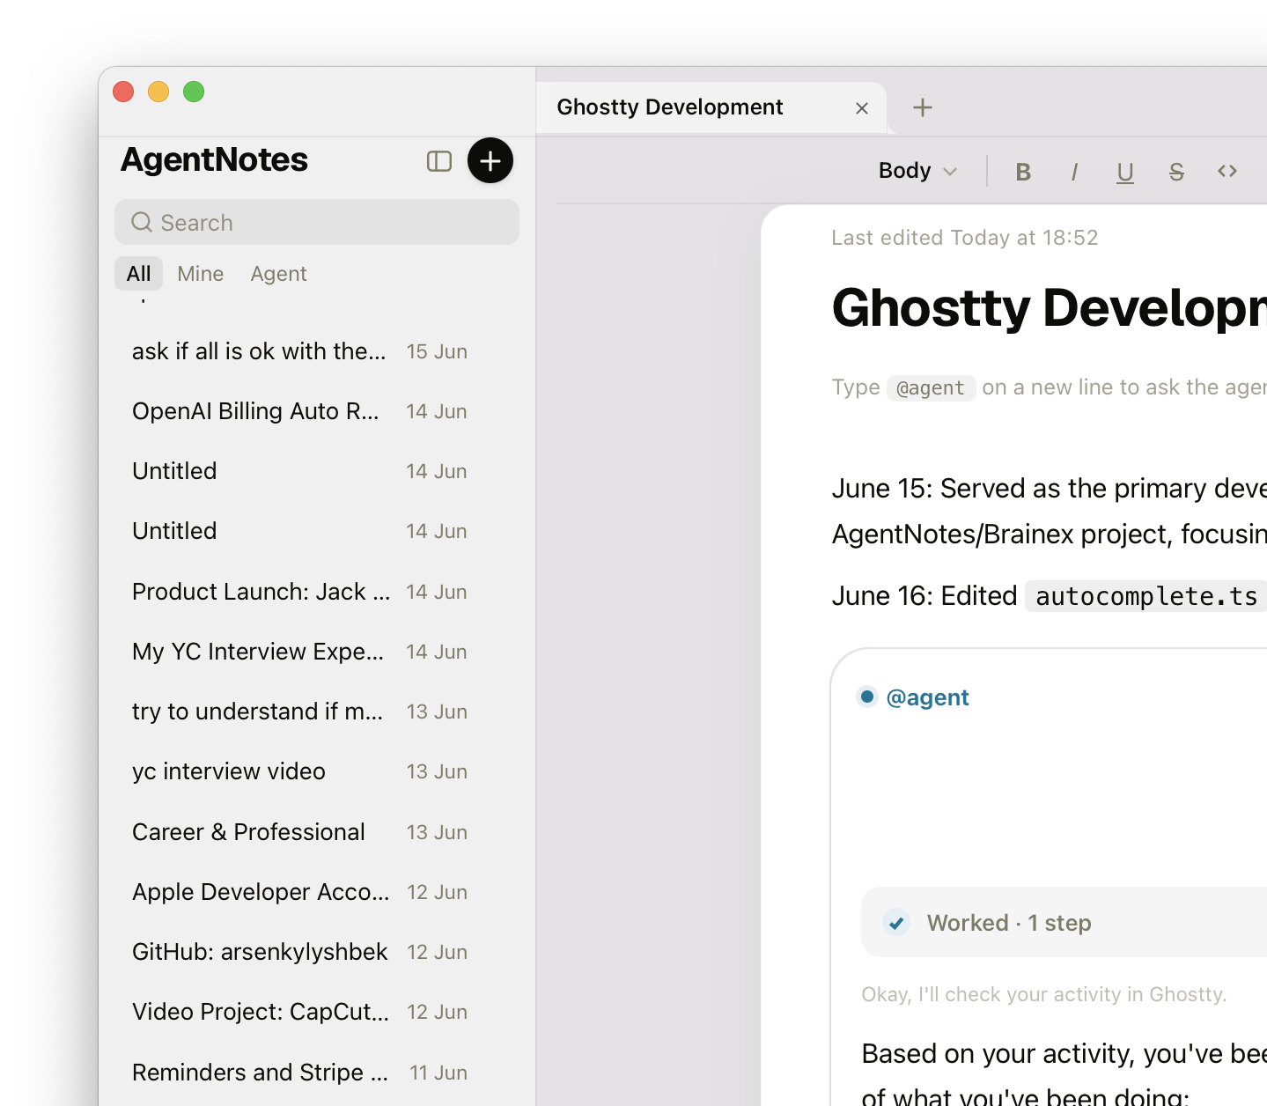Click the blue agent status dot
This screenshot has width=1267, height=1106.
tap(867, 697)
